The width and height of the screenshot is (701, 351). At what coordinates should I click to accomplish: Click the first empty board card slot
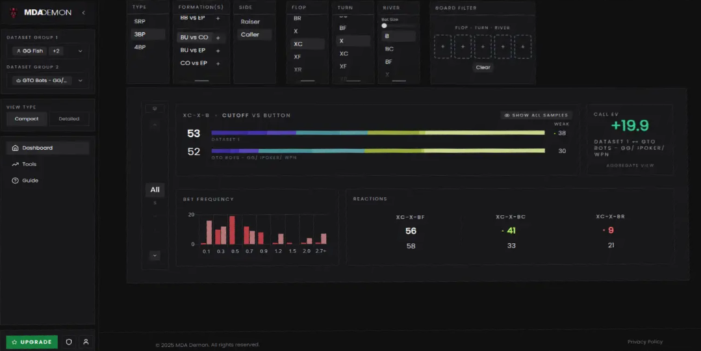443,47
